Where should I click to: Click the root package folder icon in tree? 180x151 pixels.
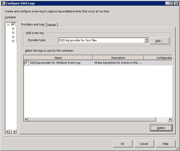[x=16, y=24]
